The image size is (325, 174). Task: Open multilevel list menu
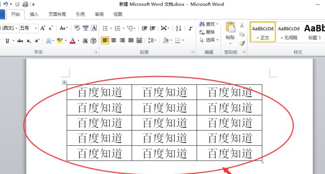131,28
